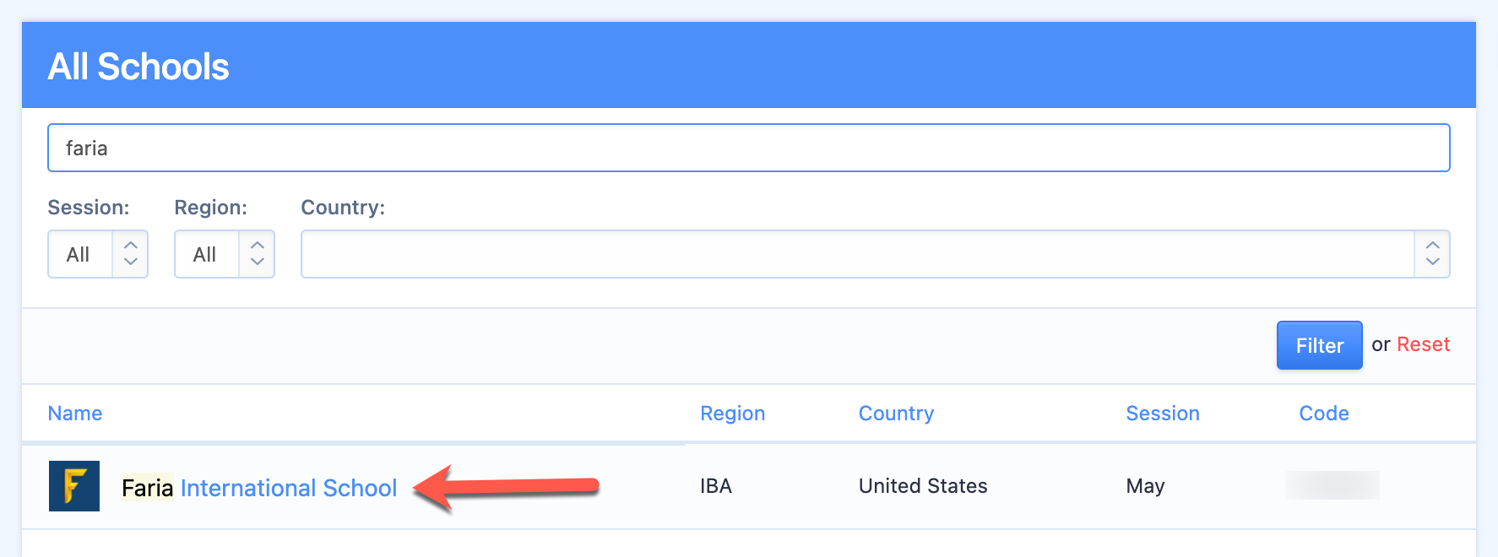Click the All Schools header title
Image resolution: width=1498 pixels, height=557 pixels.
138,67
